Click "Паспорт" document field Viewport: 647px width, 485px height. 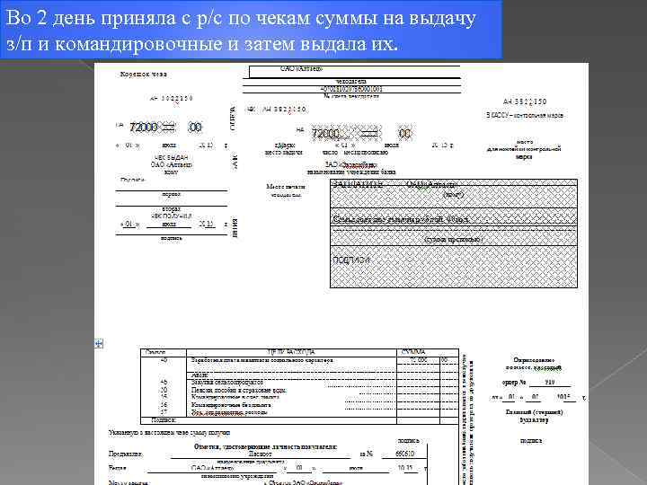[x=261, y=454]
